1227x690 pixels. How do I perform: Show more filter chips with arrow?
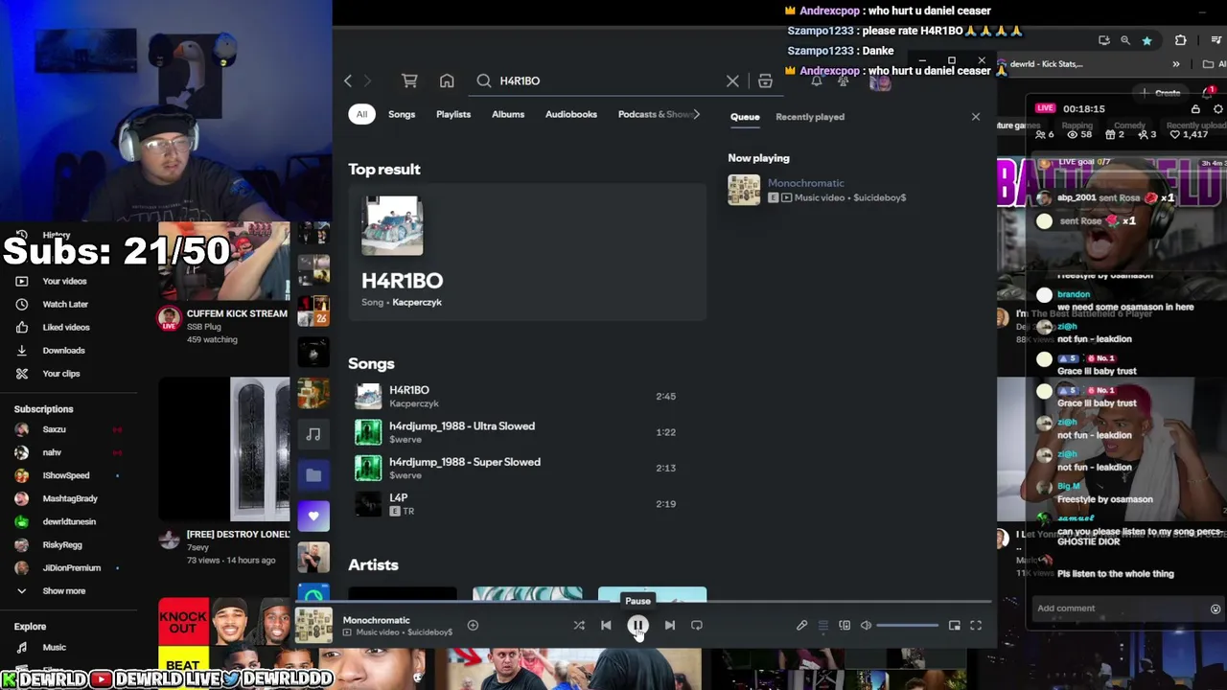697,114
